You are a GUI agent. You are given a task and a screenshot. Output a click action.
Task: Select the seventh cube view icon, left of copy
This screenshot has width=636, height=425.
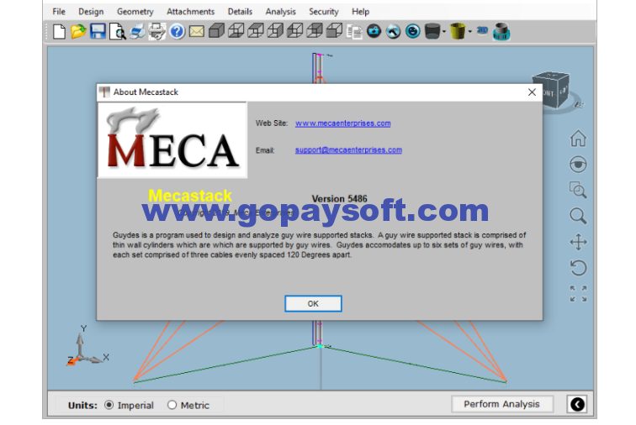pos(334,31)
